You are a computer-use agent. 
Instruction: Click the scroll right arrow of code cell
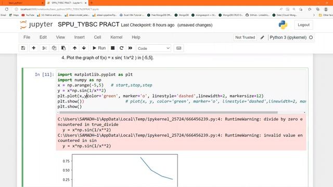(304, 112)
